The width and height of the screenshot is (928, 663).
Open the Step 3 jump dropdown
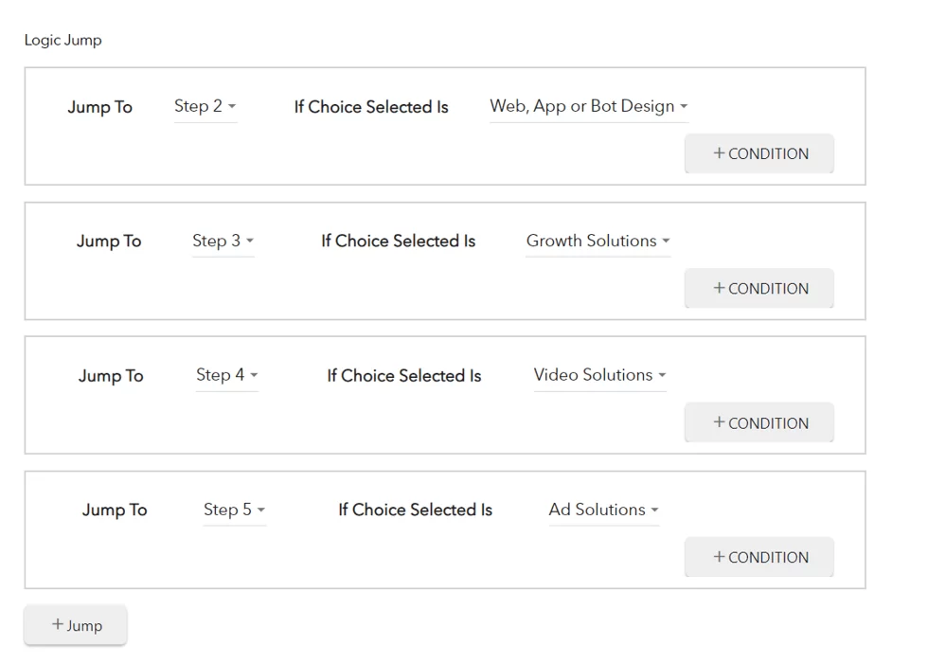[223, 241]
